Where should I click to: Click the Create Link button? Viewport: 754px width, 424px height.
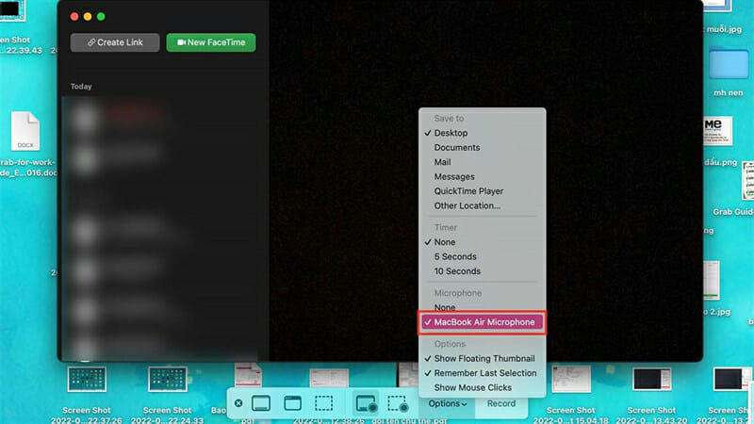click(115, 42)
